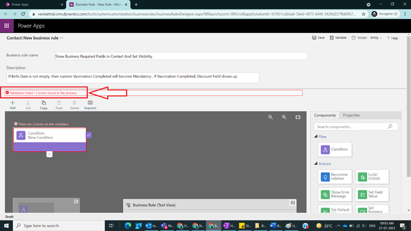Click the search magnifier in the components box
Screen dimensions: 411x231
(x=390, y=127)
